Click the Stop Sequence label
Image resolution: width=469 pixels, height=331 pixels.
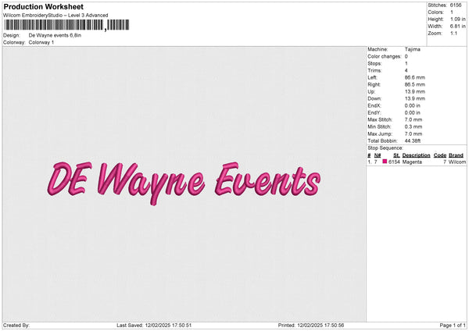pyautogui.click(x=387, y=147)
